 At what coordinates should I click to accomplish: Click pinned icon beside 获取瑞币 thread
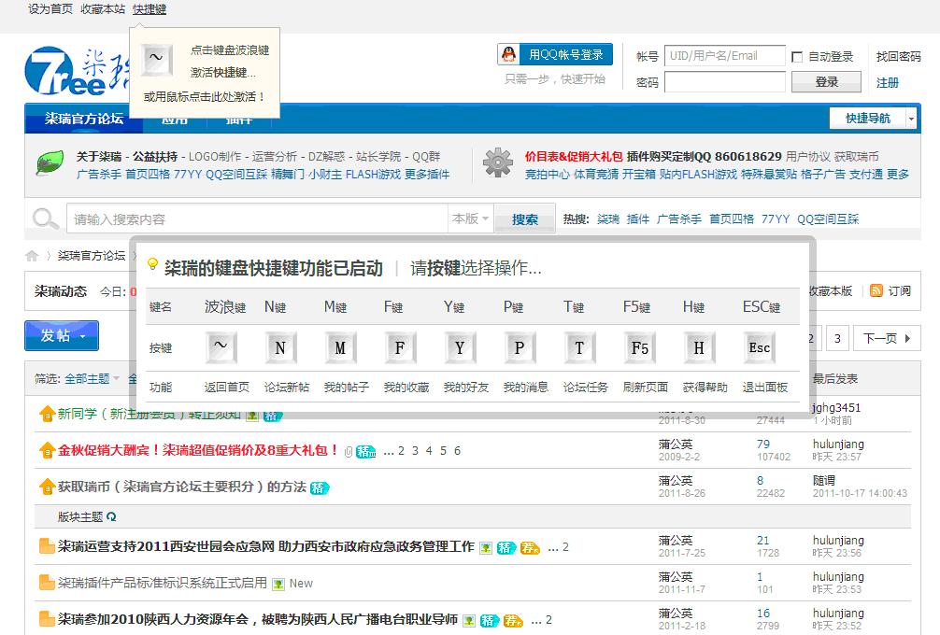click(47, 487)
